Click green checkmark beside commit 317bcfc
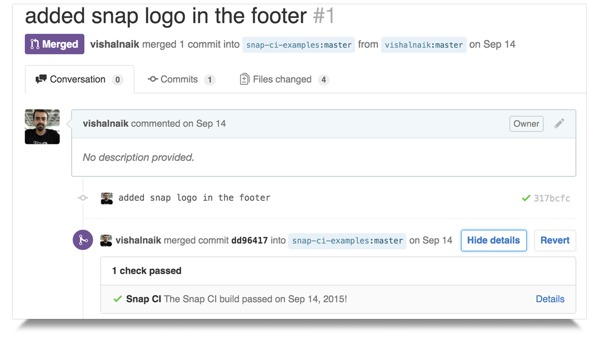598x337 pixels. pos(526,198)
